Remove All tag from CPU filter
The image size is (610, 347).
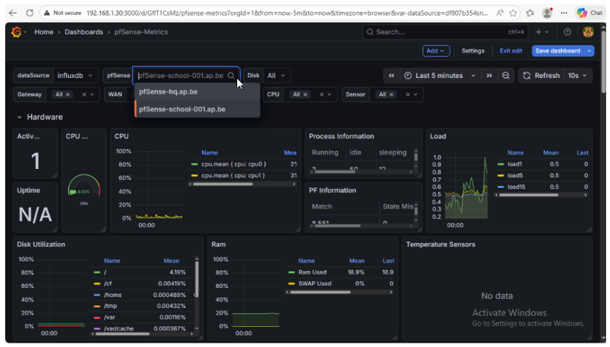point(305,94)
